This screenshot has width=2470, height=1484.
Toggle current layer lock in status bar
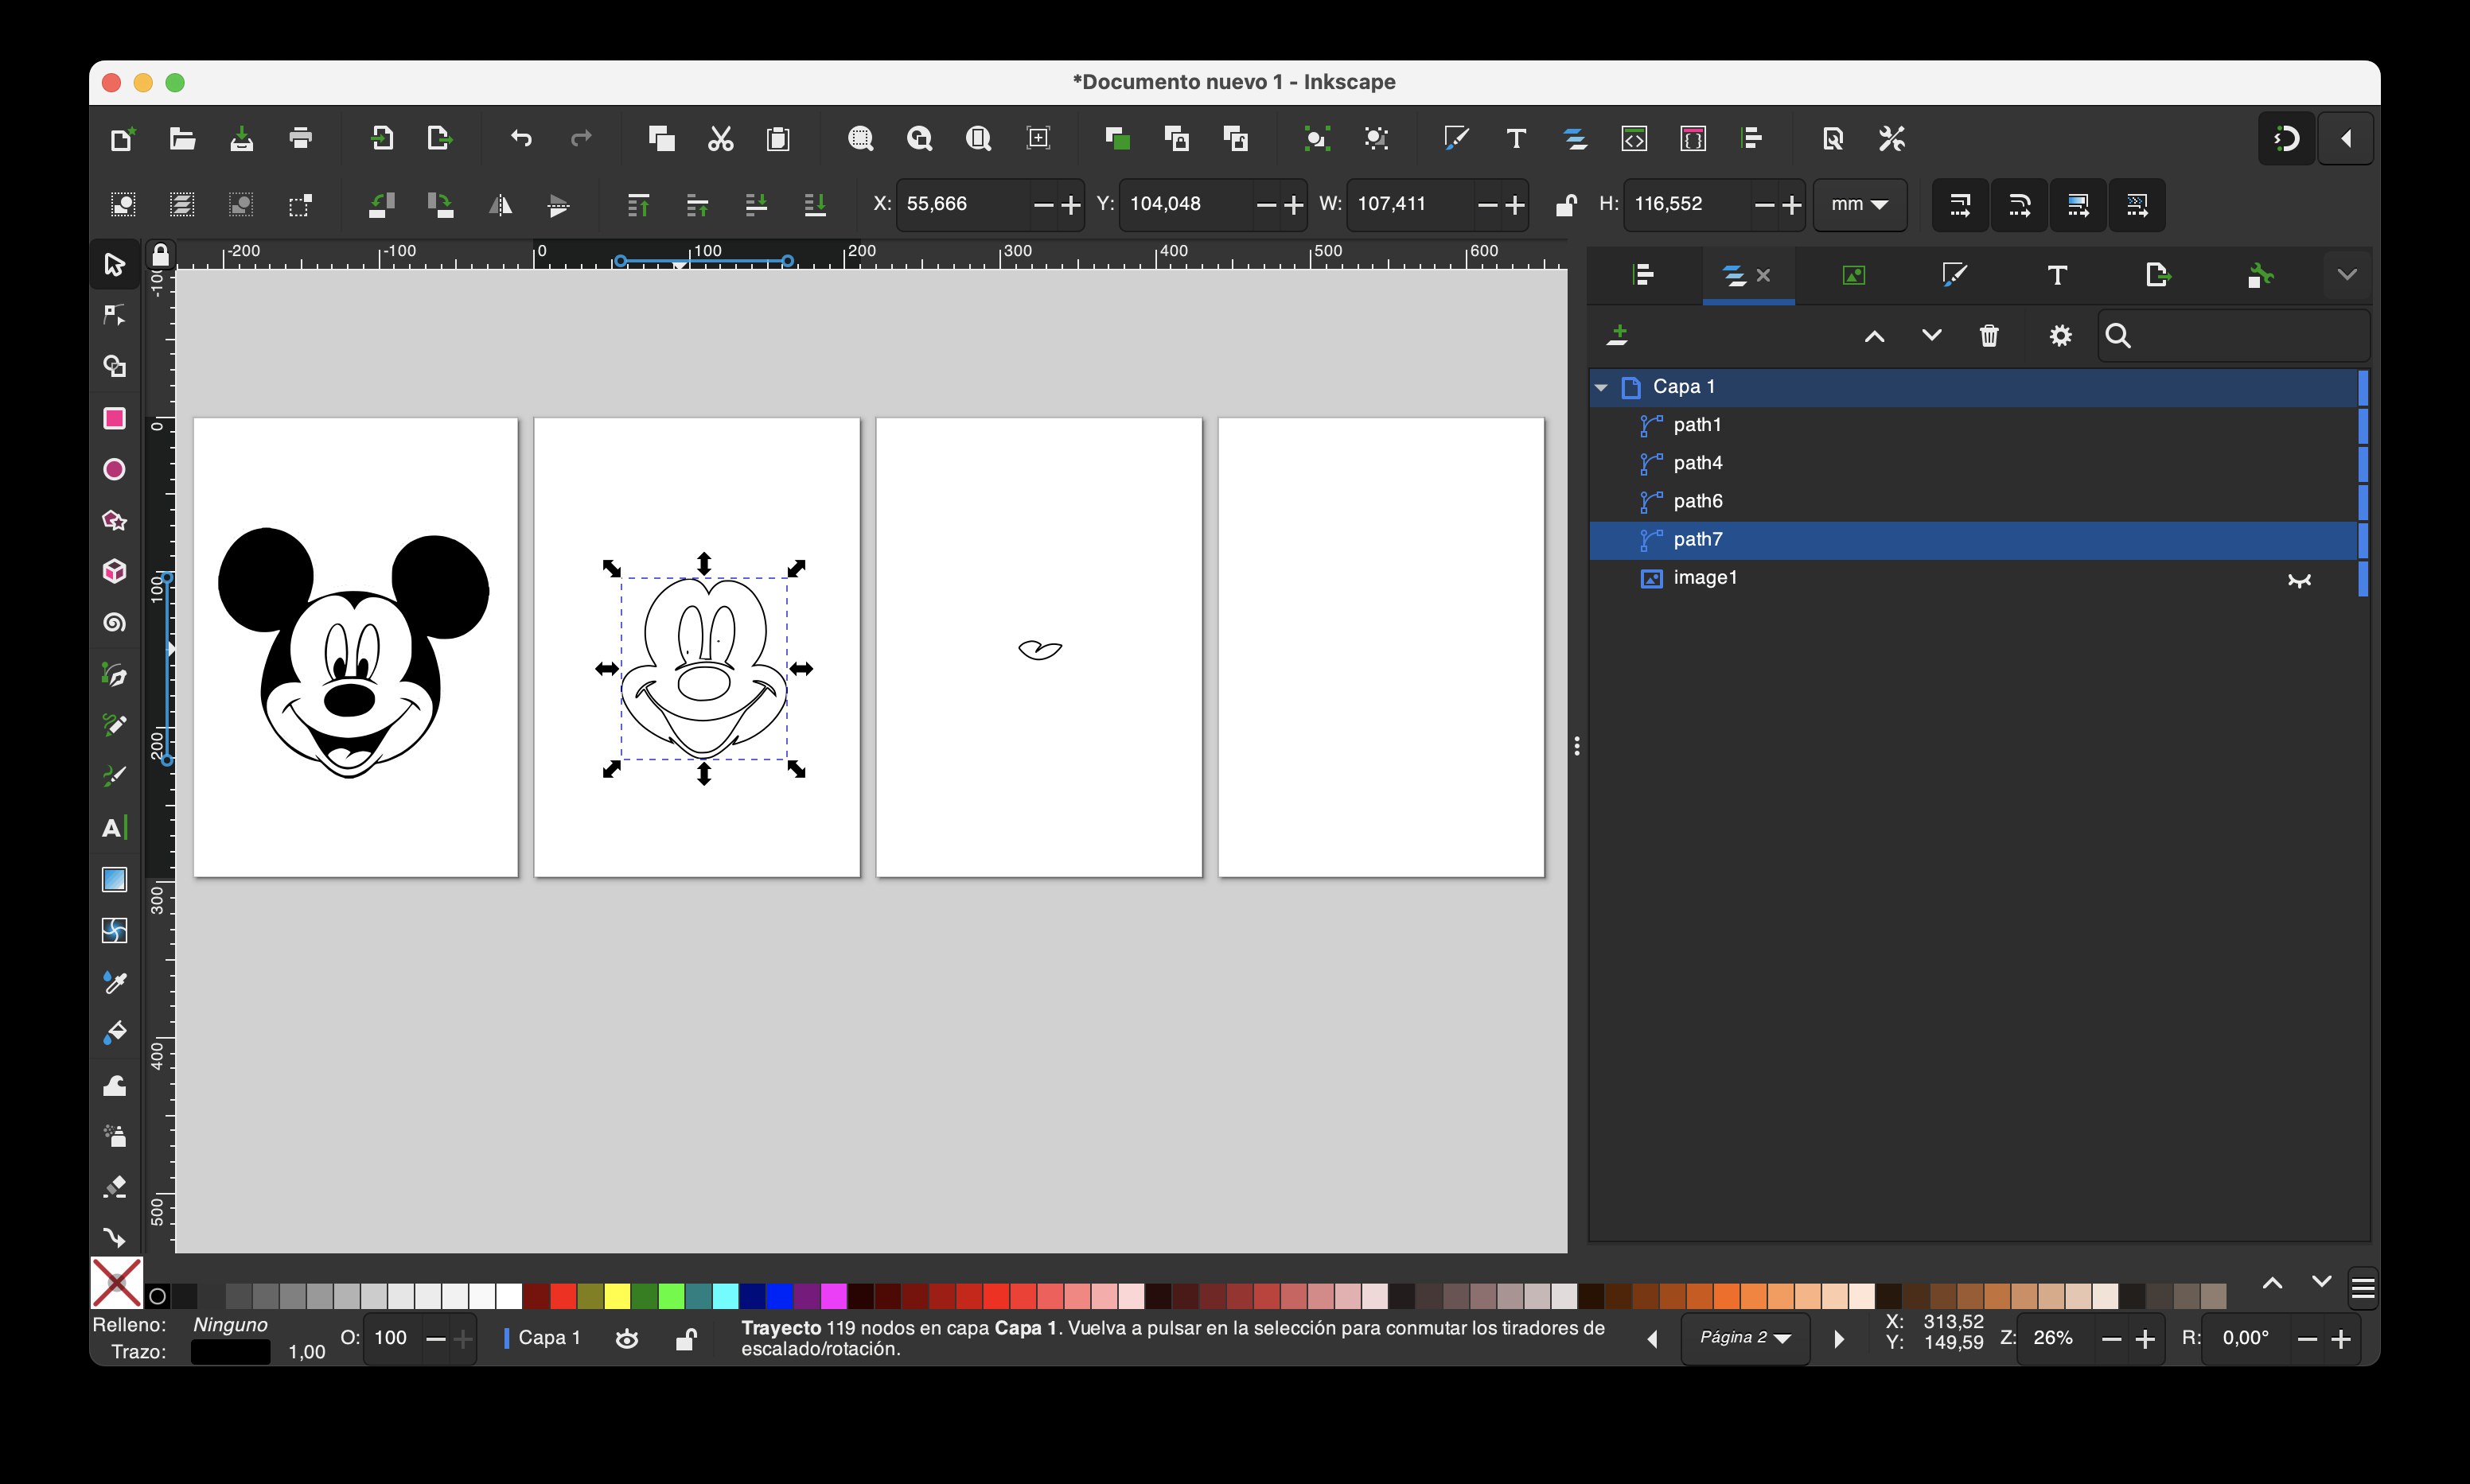coord(685,1339)
